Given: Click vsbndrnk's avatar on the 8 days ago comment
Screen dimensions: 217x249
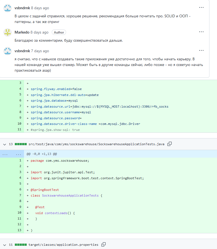Looking at the screenshot, I should click(x=8, y=8).
